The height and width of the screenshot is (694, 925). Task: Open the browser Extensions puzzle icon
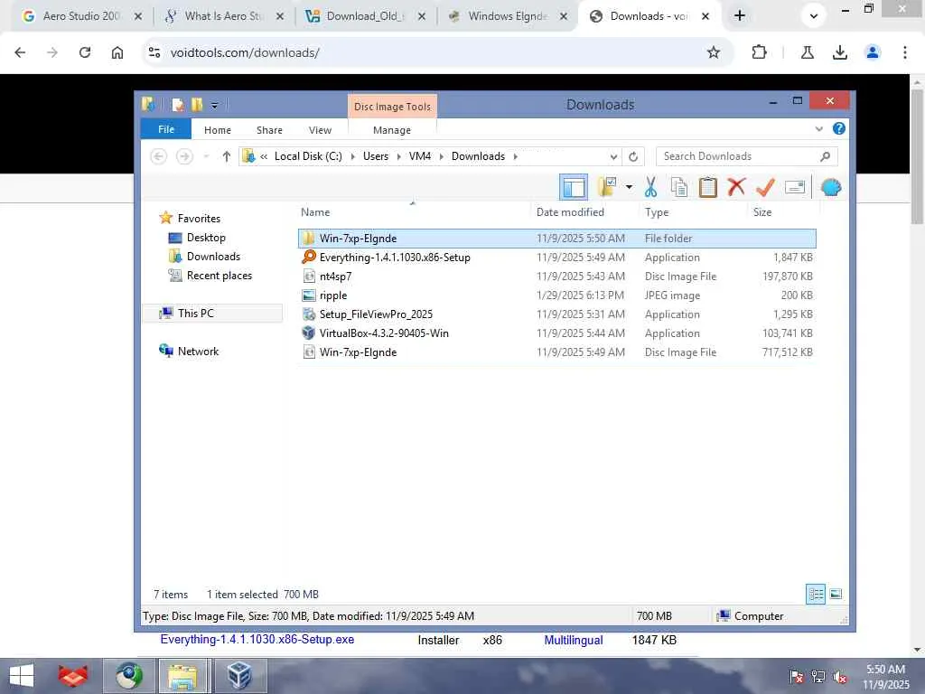(759, 52)
